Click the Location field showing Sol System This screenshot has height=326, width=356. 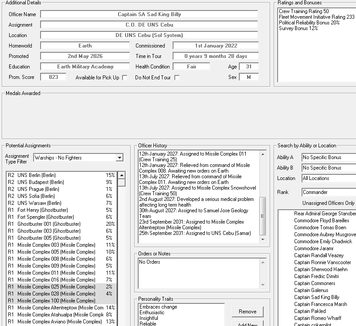click(x=149, y=35)
